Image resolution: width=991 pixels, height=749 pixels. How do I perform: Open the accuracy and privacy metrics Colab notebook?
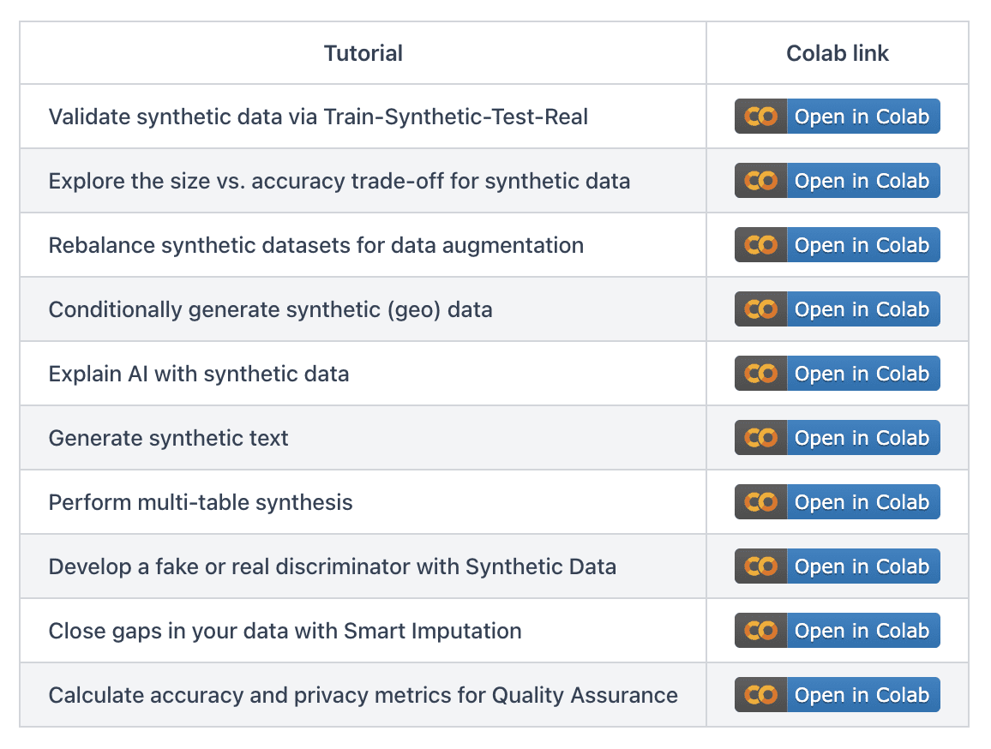tap(862, 695)
